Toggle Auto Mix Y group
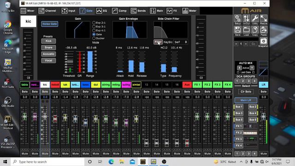Screen dimensions: 295x166 pyautogui.click(x=252, y=68)
